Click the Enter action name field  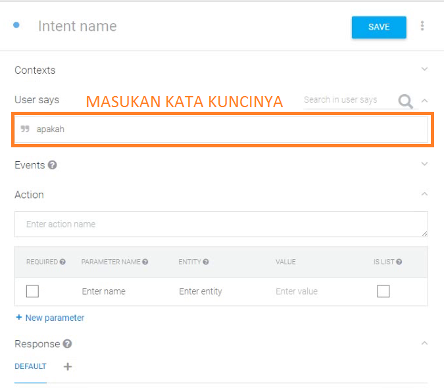(221, 224)
